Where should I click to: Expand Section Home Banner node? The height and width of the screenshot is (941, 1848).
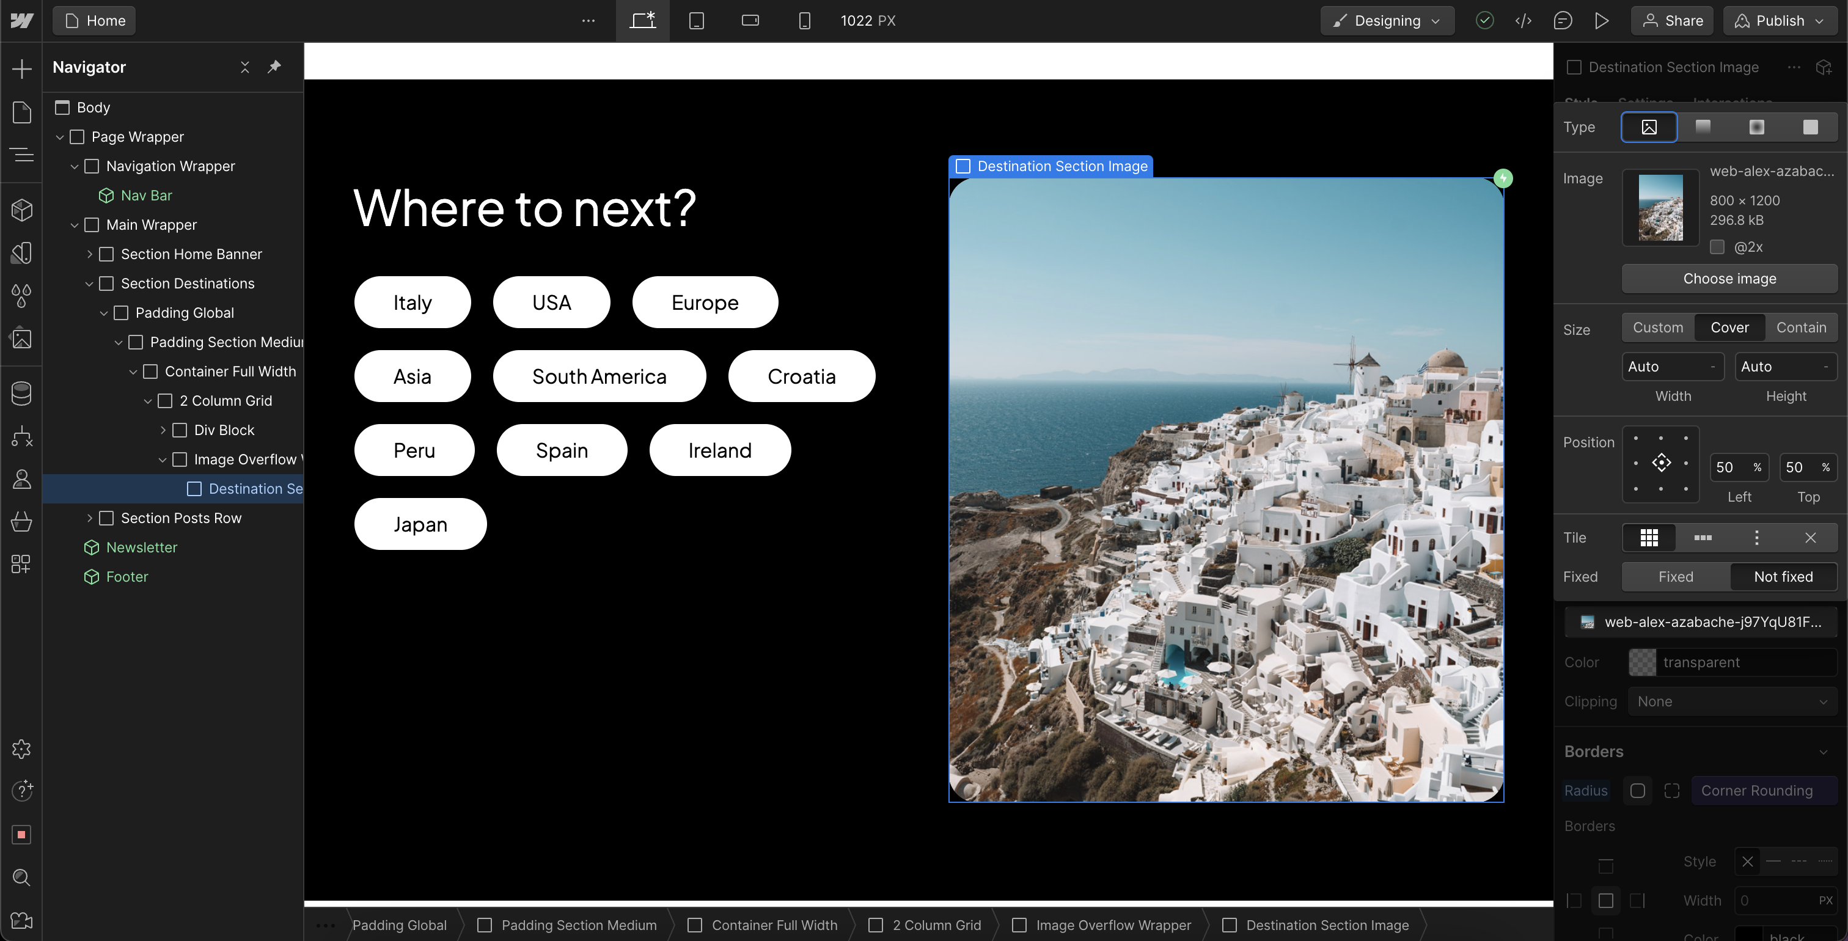90,255
